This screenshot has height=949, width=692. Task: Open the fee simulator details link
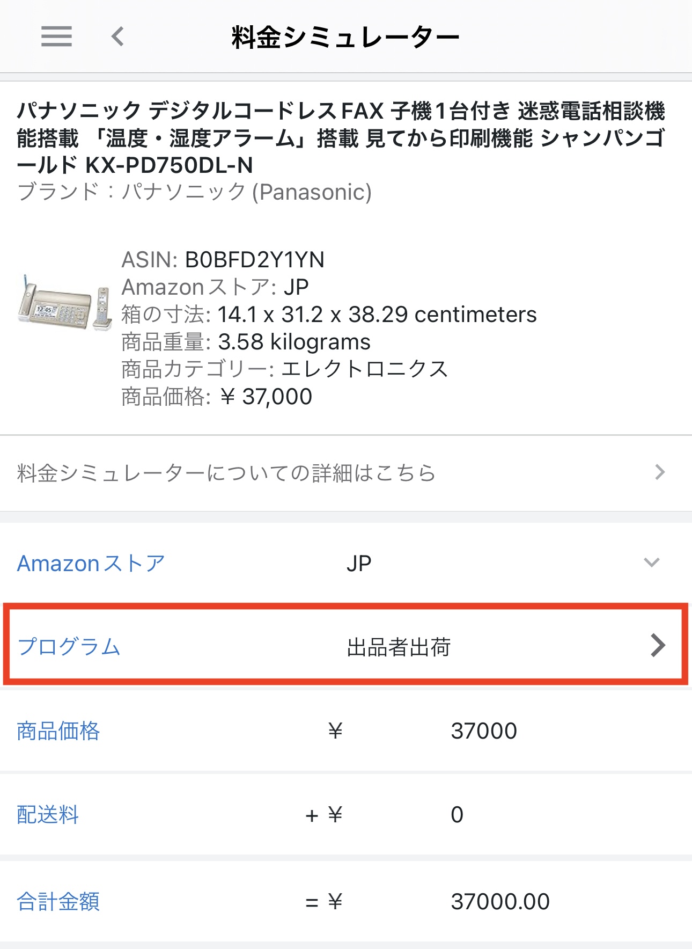coord(346,473)
